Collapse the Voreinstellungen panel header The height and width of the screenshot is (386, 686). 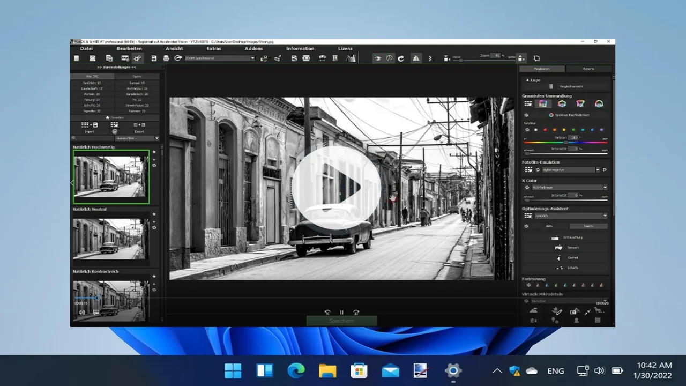pos(116,68)
